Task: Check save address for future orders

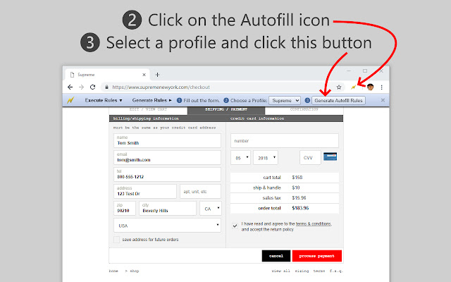Action: click(116, 240)
